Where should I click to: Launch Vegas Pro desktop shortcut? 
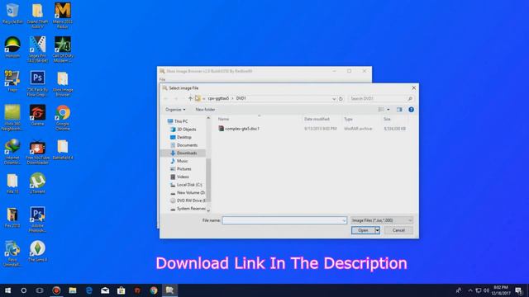tap(37, 49)
